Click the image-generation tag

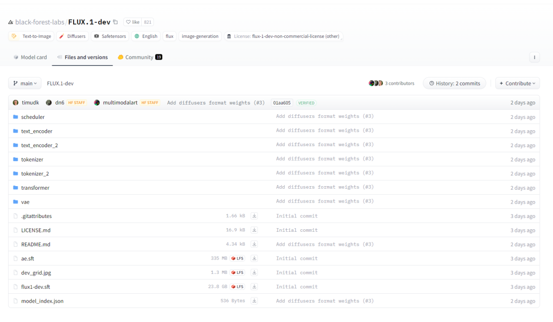[x=200, y=36]
